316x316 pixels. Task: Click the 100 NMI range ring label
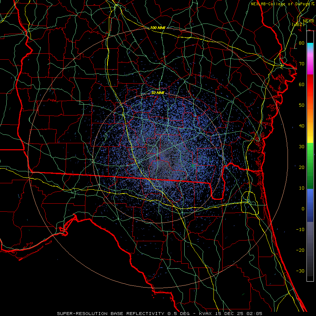(158, 28)
